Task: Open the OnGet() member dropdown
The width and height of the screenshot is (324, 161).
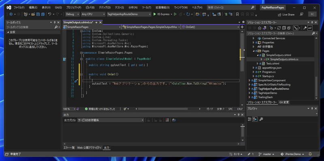Action: (x=210, y=27)
